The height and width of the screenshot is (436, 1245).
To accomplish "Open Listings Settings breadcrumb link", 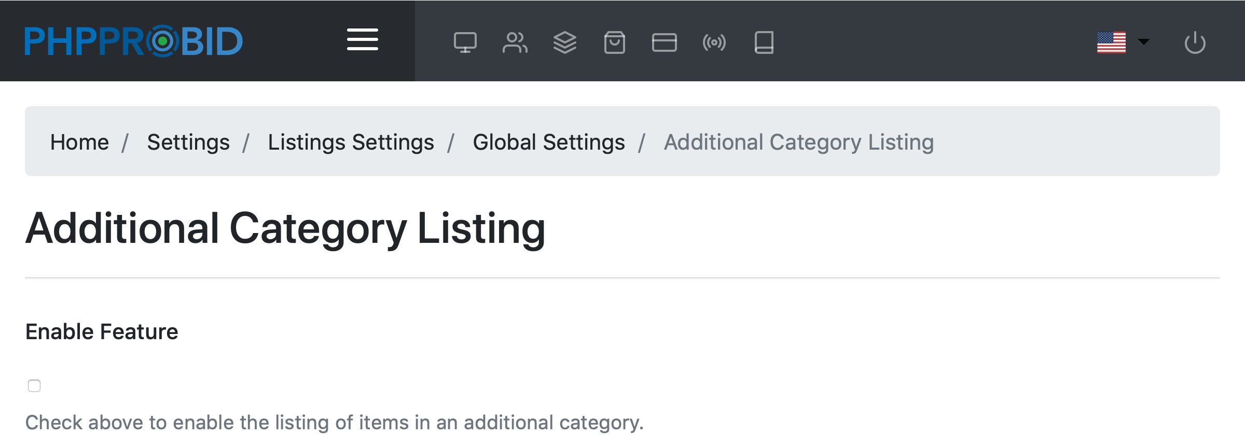I will pos(351,142).
